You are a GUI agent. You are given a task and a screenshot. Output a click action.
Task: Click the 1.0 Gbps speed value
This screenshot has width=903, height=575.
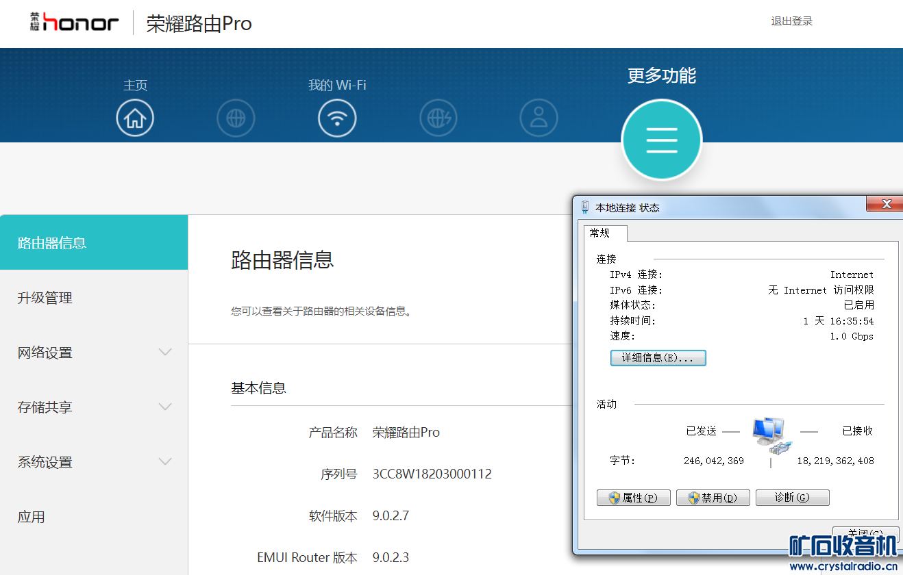pos(852,336)
